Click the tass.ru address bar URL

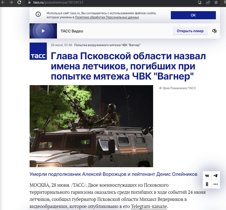click(58, 3)
